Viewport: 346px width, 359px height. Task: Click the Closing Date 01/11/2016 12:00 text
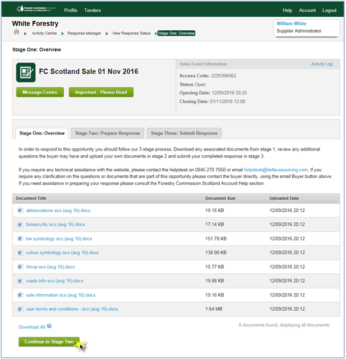[212, 102]
